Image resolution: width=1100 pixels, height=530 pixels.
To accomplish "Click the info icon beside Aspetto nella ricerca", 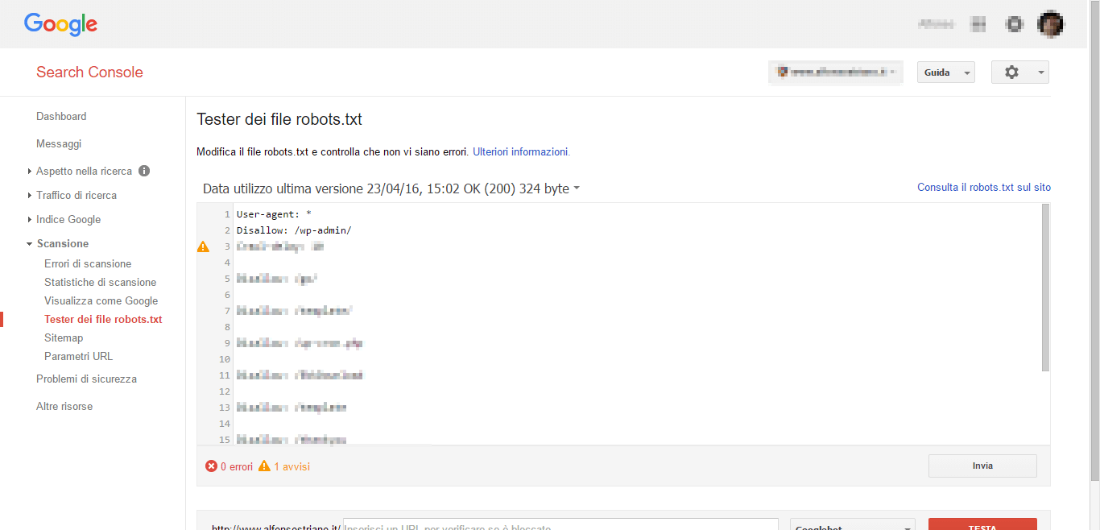I will coord(144,171).
